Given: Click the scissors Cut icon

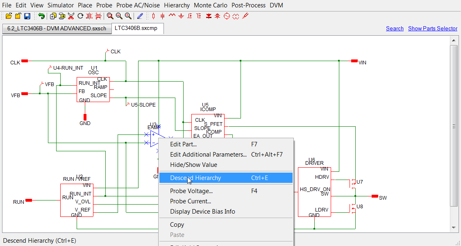Looking at the screenshot, I should (x=71, y=16).
